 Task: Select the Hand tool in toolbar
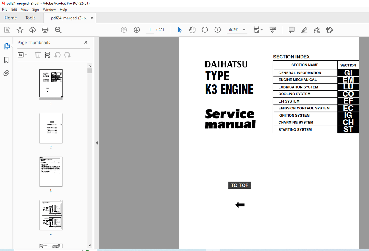[192, 30]
